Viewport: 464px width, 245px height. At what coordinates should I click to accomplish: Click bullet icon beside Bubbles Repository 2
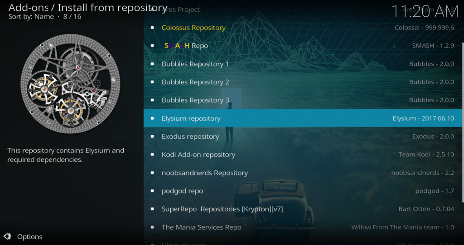pos(152,82)
